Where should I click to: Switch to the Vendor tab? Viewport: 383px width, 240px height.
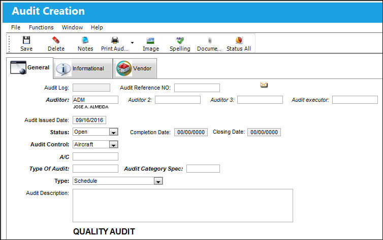pyautogui.click(x=135, y=69)
